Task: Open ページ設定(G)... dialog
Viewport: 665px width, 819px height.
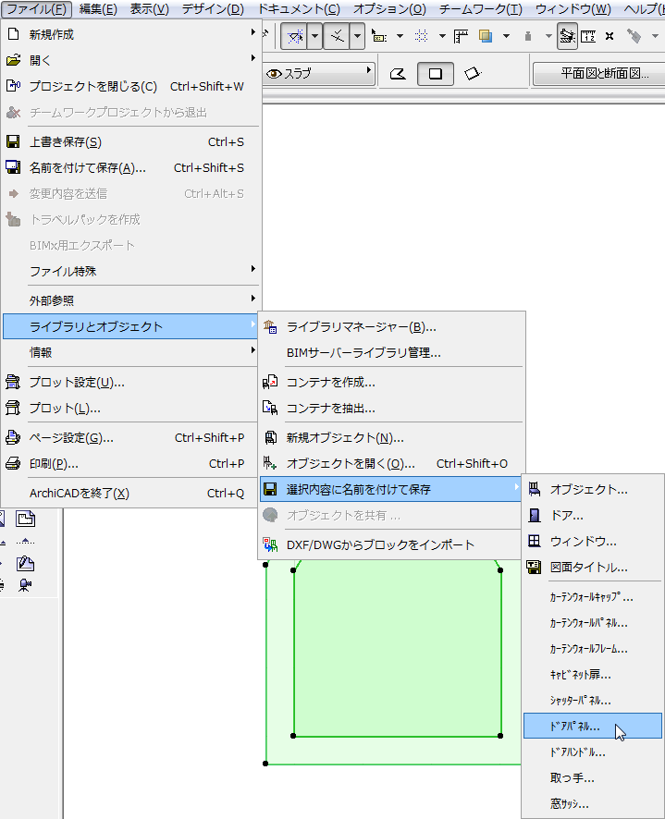Action: [x=131, y=438]
